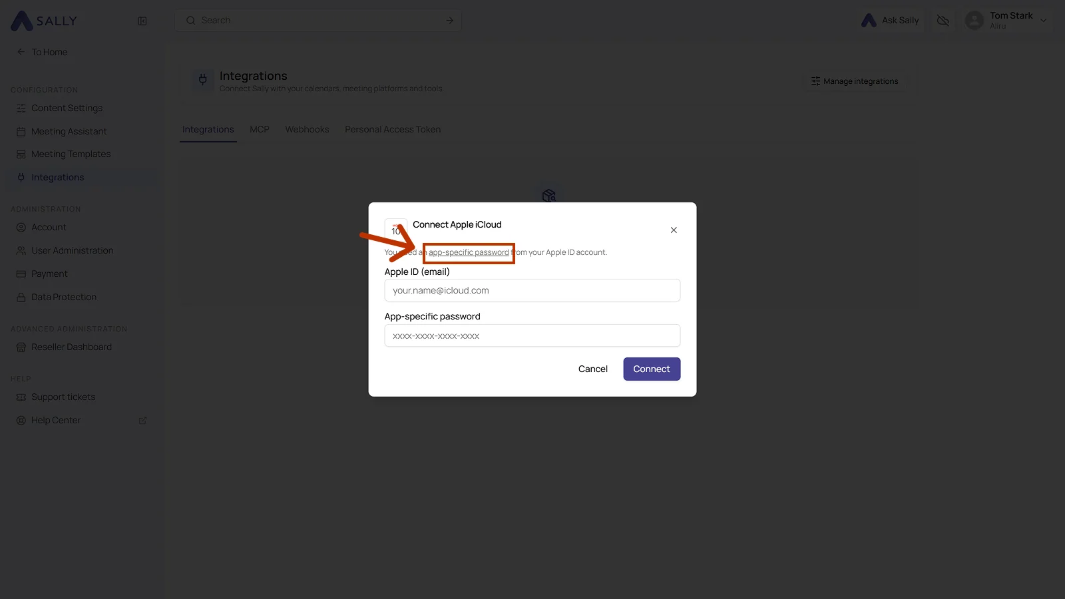The width and height of the screenshot is (1065, 599).
Task: Cancel the iCloud connection dialog
Action: coord(593,369)
